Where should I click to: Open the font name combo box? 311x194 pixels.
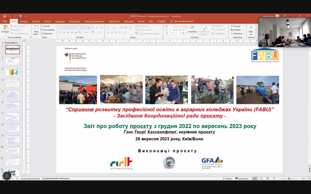click(x=70, y=27)
